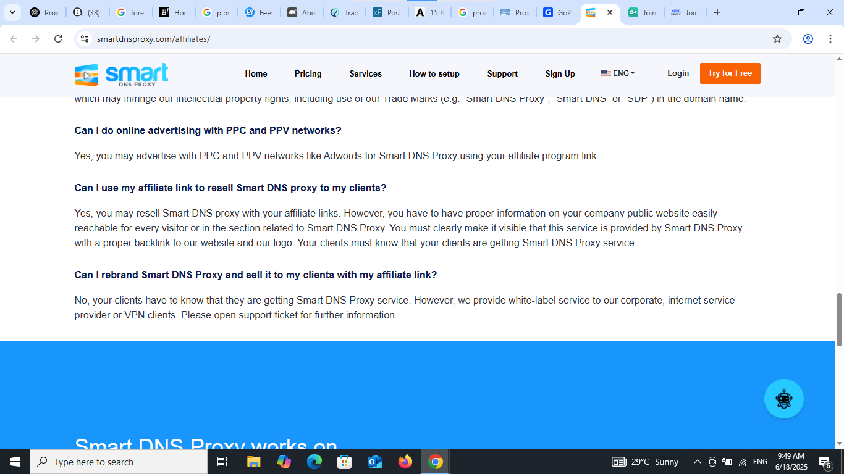Click the 'PPC and PPV networks' question heading
The height and width of the screenshot is (474, 844).
point(208,131)
